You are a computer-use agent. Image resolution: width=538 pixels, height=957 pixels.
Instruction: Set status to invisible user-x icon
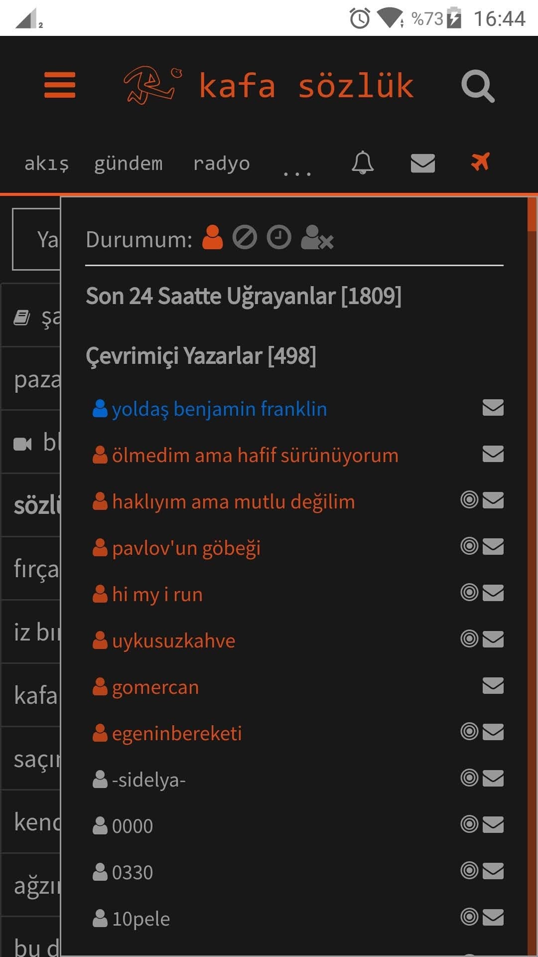317,238
